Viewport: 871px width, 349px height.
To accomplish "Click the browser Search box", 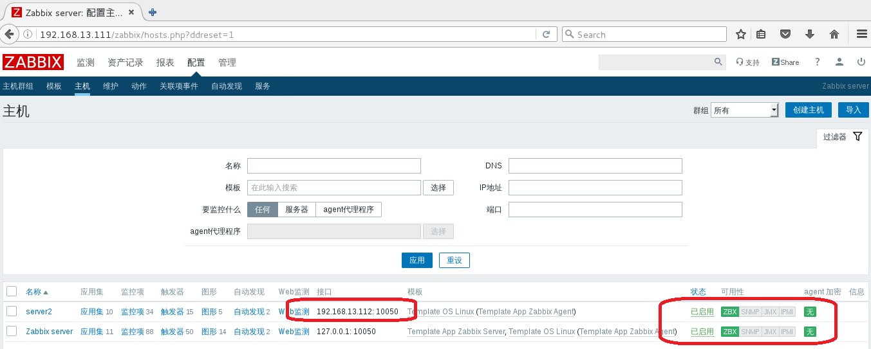I will (x=644, y=34).
